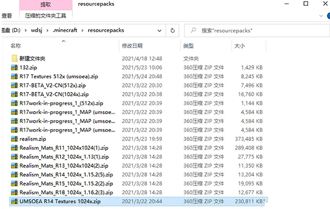Click zip icon of R17-BETA_V2-CN(1024x).zip
The height and width of the screenshot is (209, 330).
tap(14, 94)
